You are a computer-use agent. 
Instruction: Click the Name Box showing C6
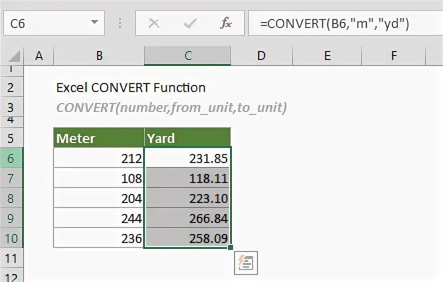pos(54,23)
